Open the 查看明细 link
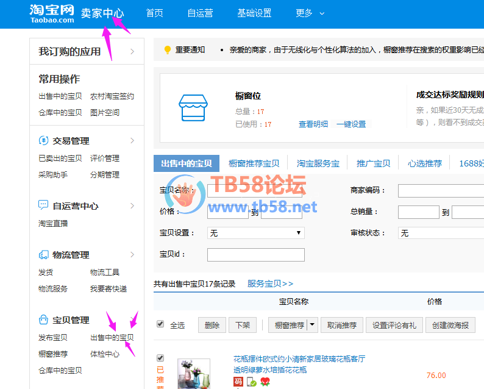484x389 pixels. coord(313,124)
